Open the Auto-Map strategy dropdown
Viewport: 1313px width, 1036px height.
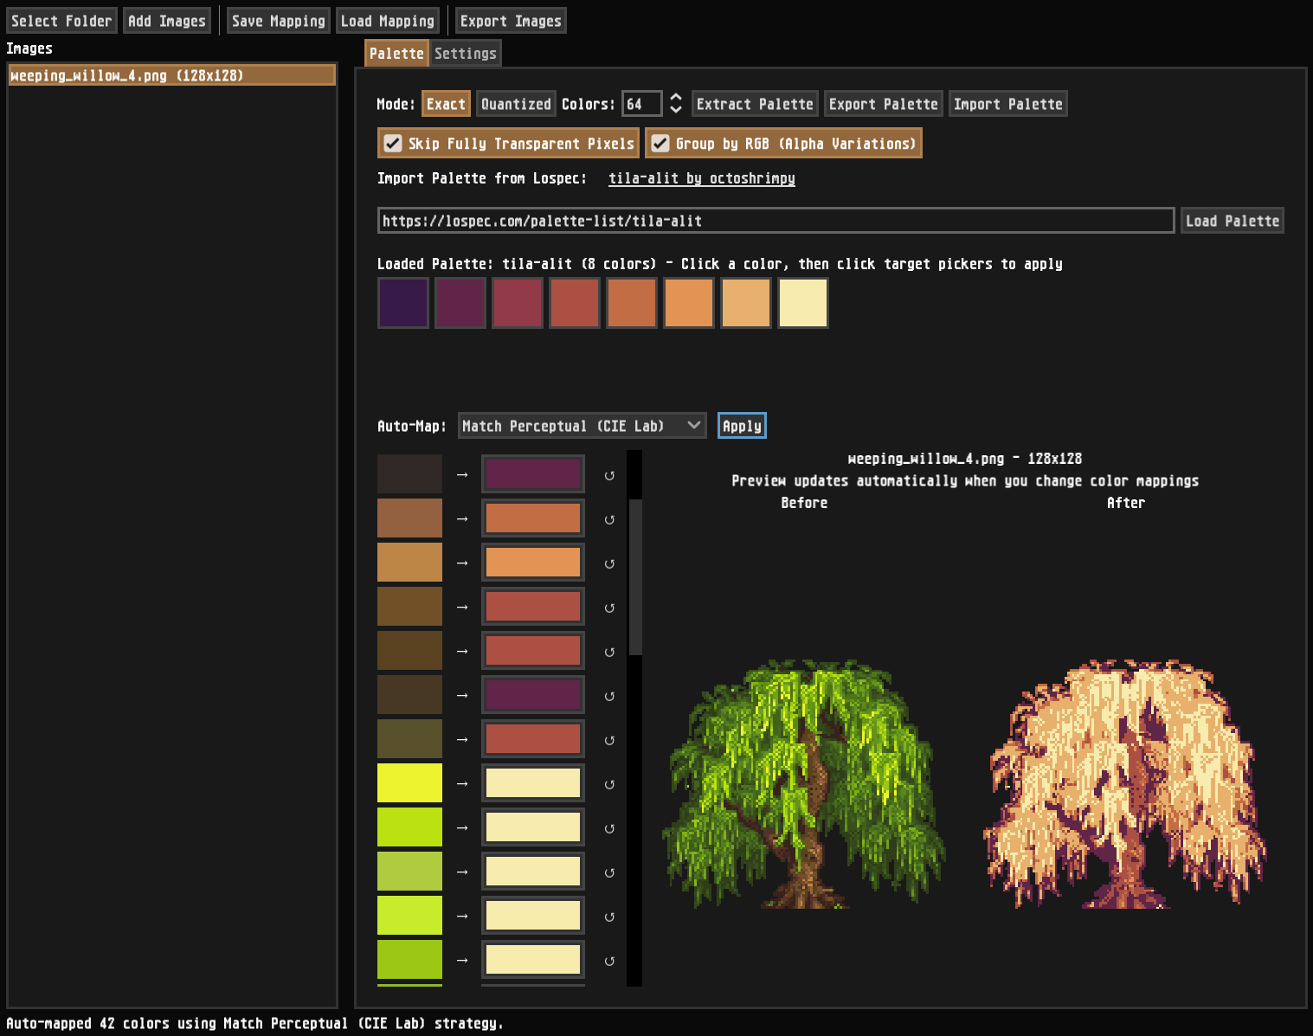[582, 426]
